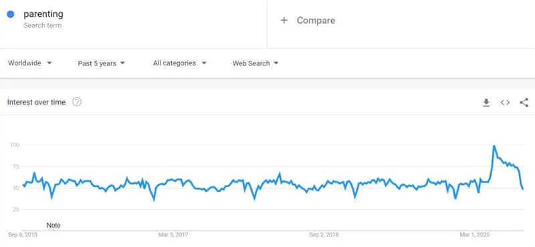
Task: Click the Compare button
Action: [308, 21]
